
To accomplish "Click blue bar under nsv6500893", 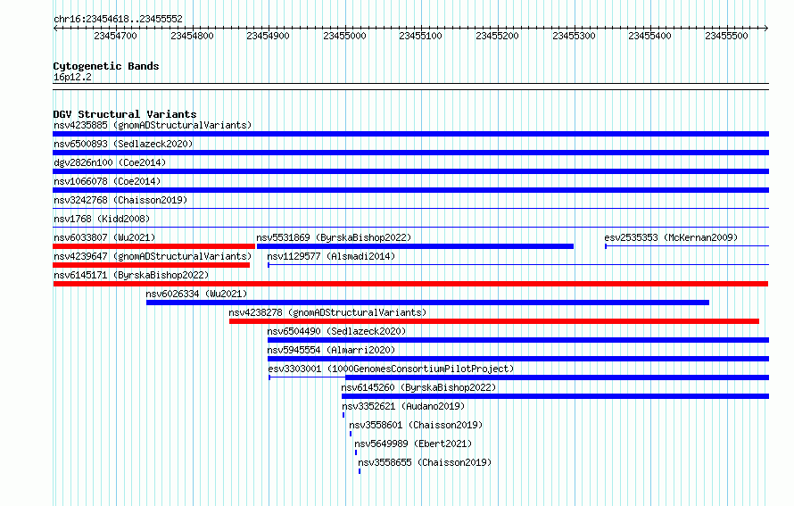I will 410,153.
